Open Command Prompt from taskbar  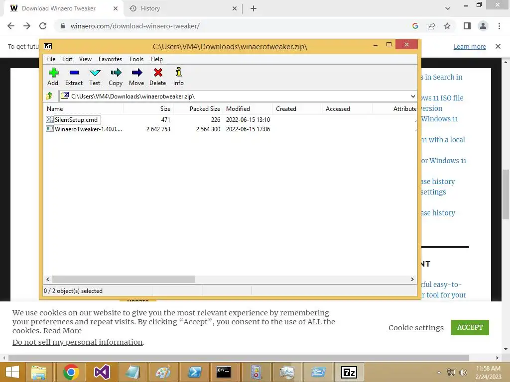(x=224, y=372)
